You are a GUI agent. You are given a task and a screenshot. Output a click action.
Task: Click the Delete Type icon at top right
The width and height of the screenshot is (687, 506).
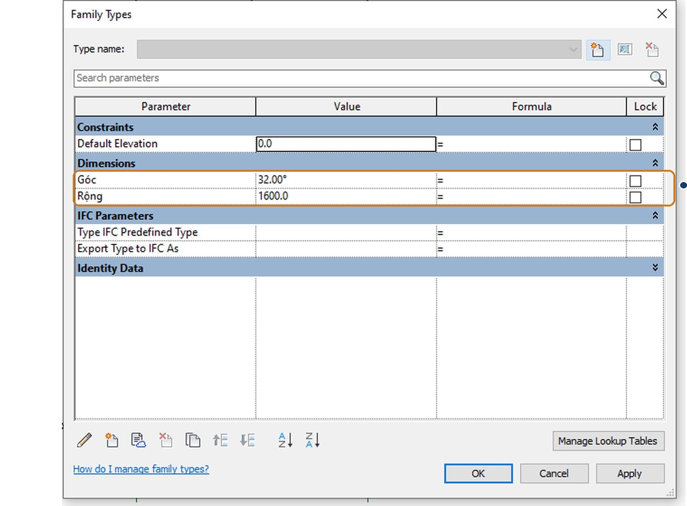(652, 50)
